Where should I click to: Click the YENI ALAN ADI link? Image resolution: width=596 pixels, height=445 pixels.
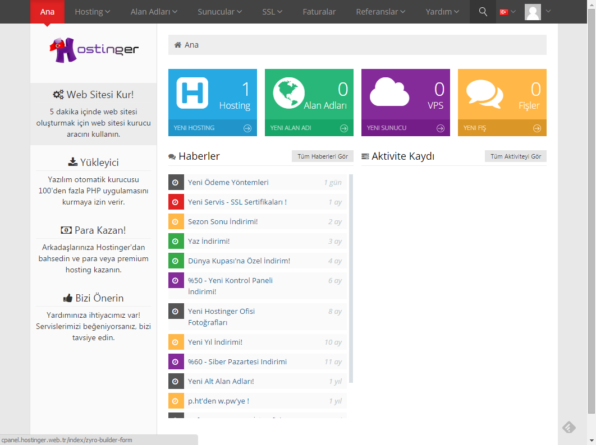coord(290,128)
